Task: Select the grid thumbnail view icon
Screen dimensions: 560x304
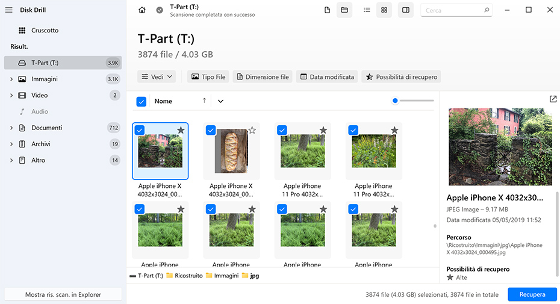Action: (x=384, y=10)
